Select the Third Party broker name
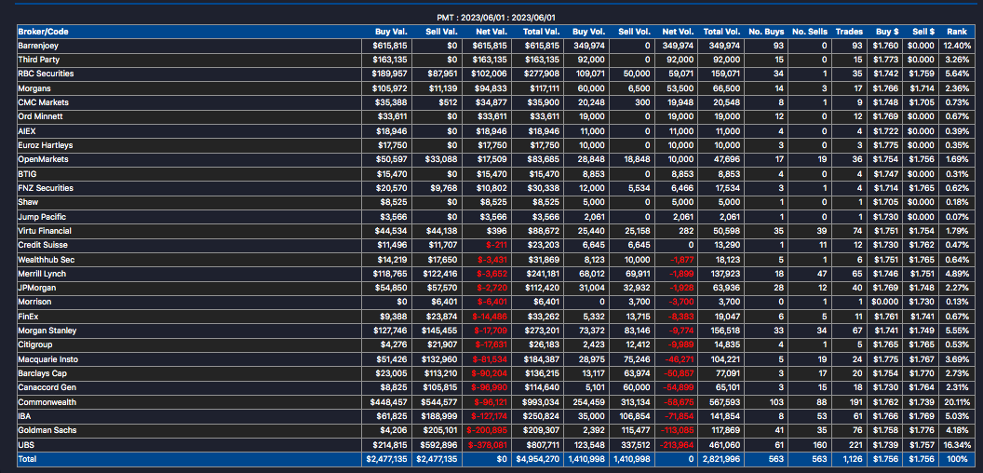Image resolution: width=983 pixels, height=473 pixels. 39,60
